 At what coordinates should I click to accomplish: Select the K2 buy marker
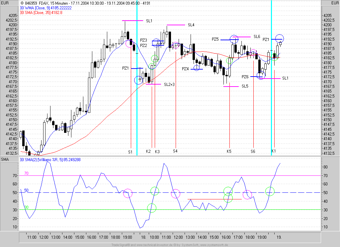[148, 151]
